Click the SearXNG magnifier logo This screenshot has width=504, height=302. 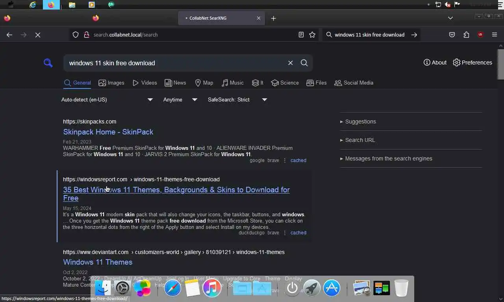(48, 63)
